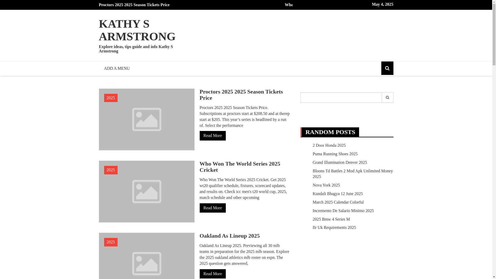Select 2025 tag on Oakland As Lineup post
Image resolution: width=496 pixels, height=279 pixels.
pos(111,242)
